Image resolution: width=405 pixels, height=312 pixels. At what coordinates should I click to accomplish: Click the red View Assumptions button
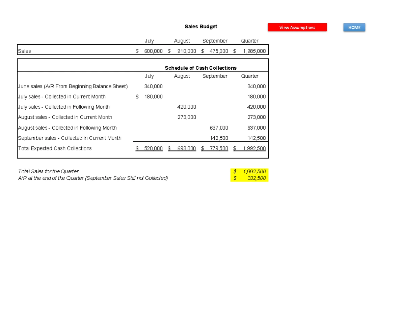coord(297,27)
